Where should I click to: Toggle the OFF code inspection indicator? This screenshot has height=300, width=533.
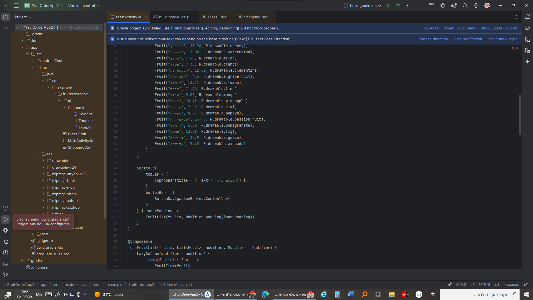pyautogui.click(x=515, y=48)
